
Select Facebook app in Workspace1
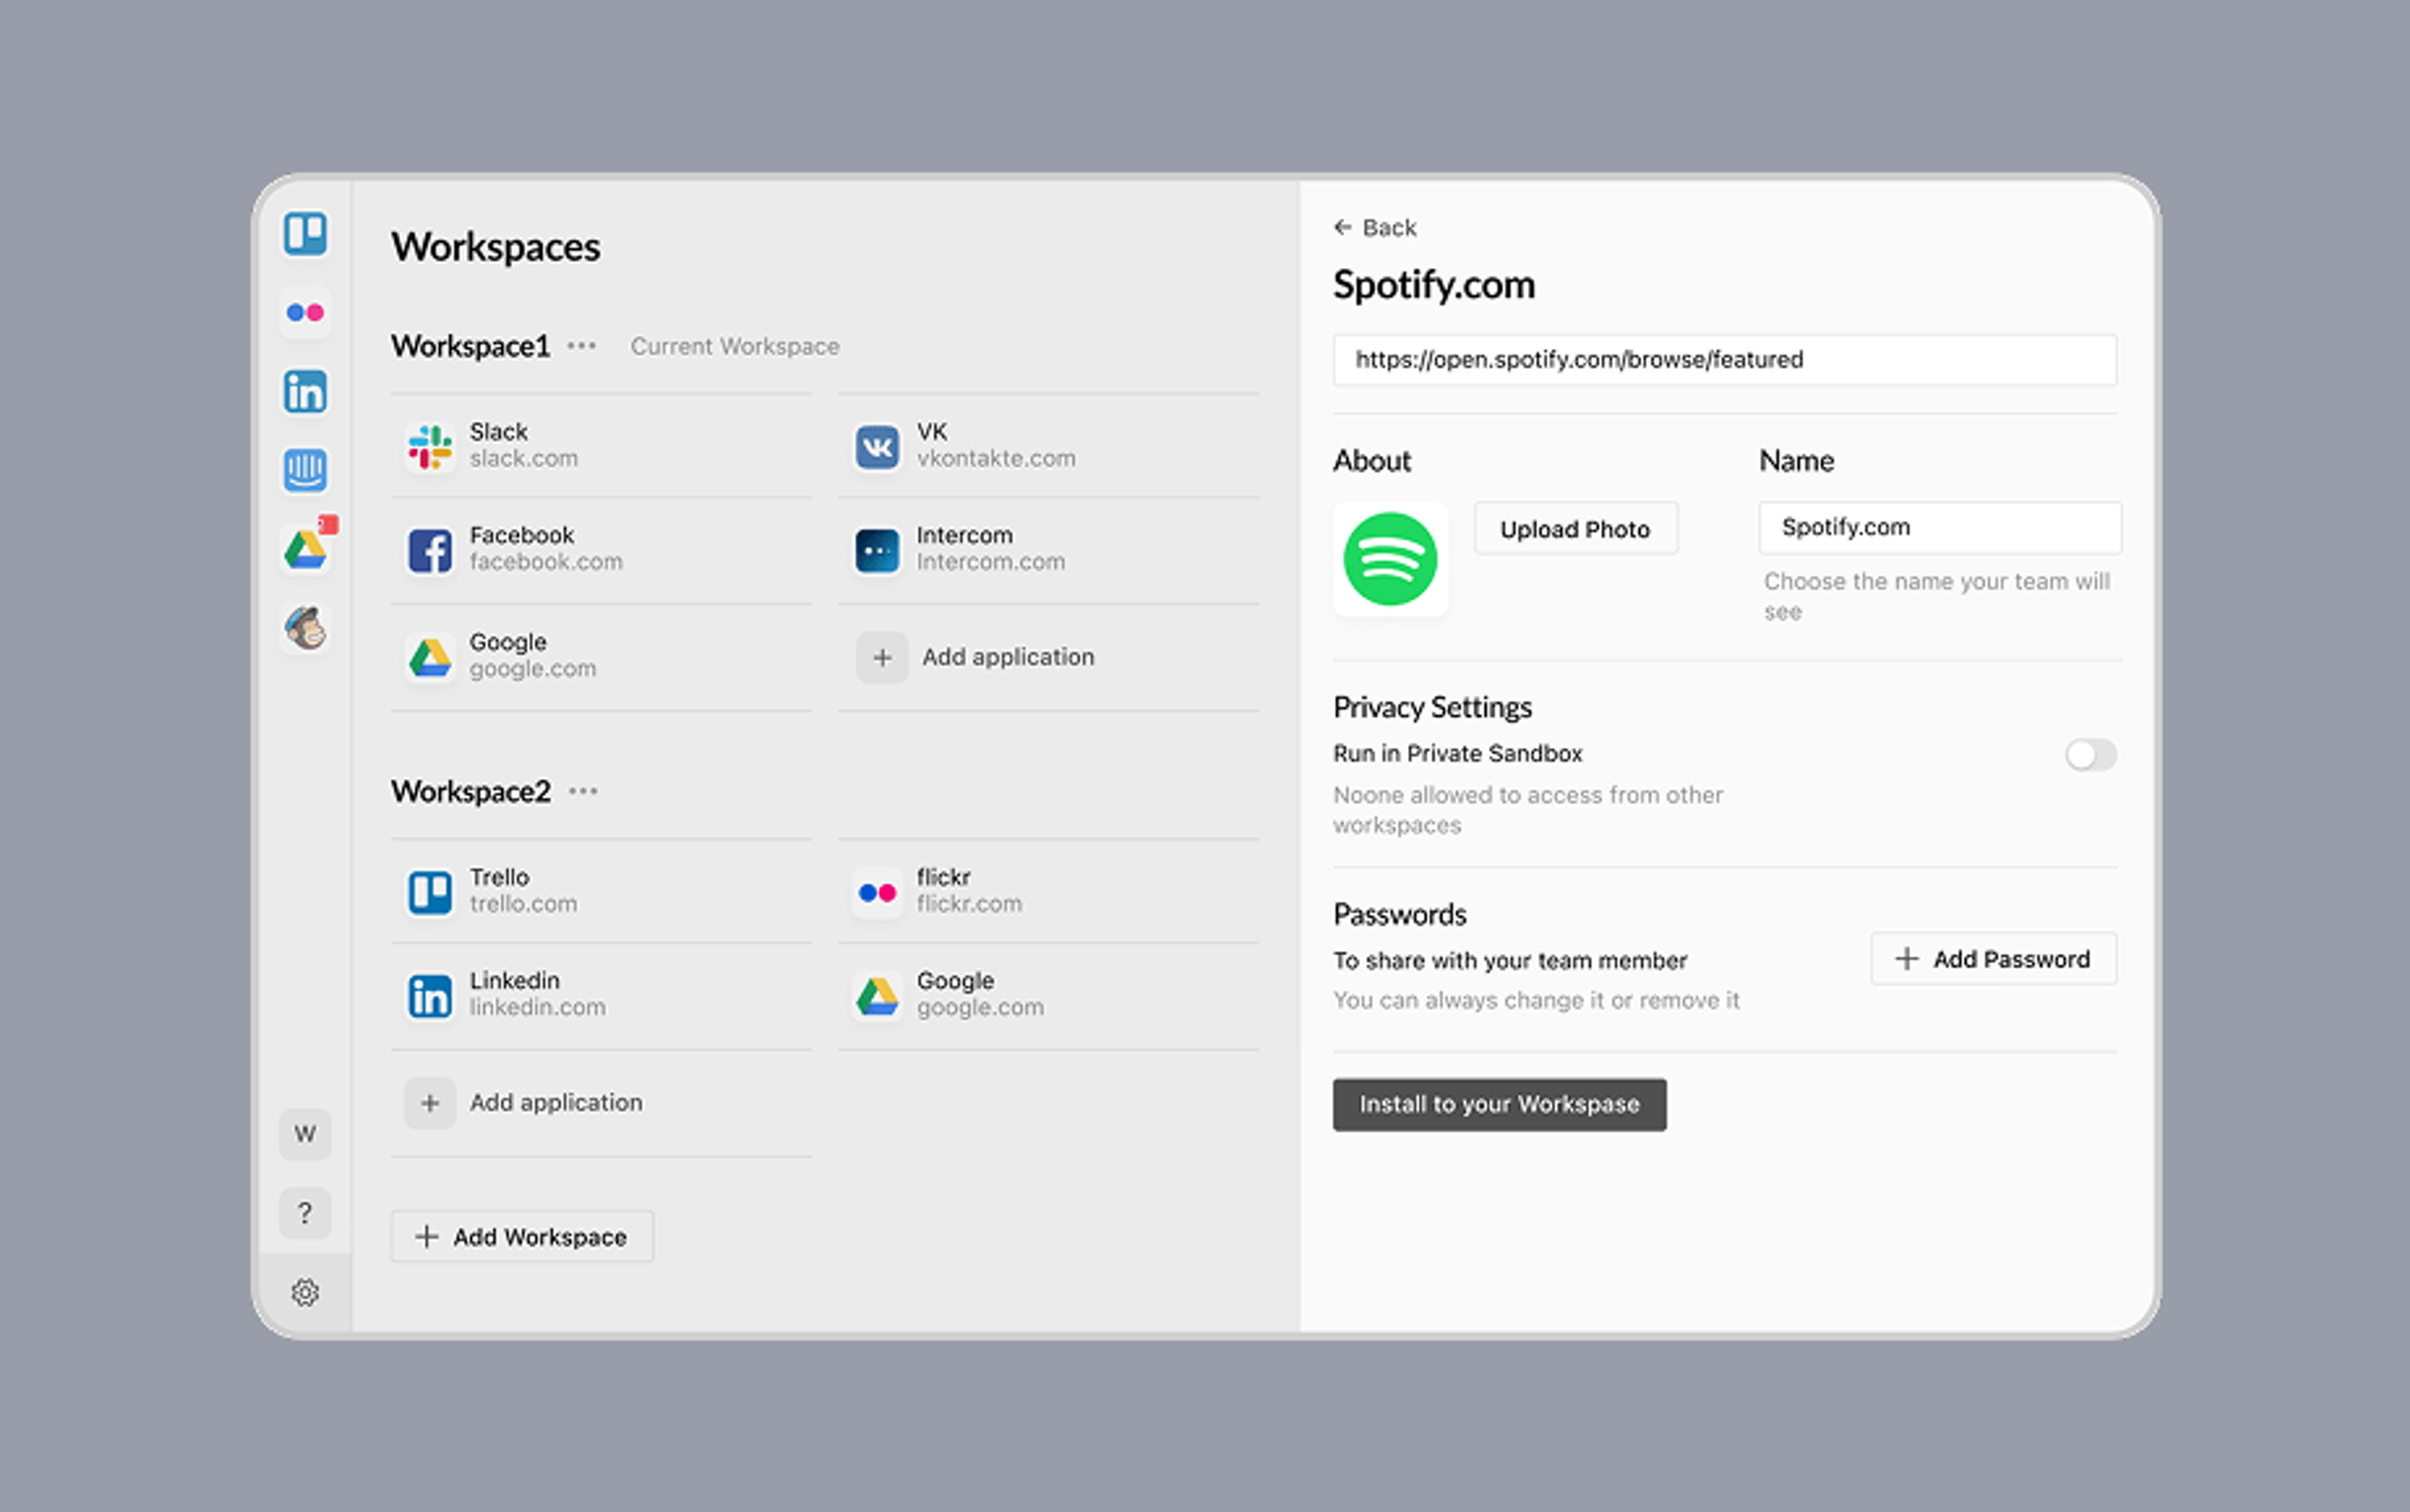click(x=601, y=550)
